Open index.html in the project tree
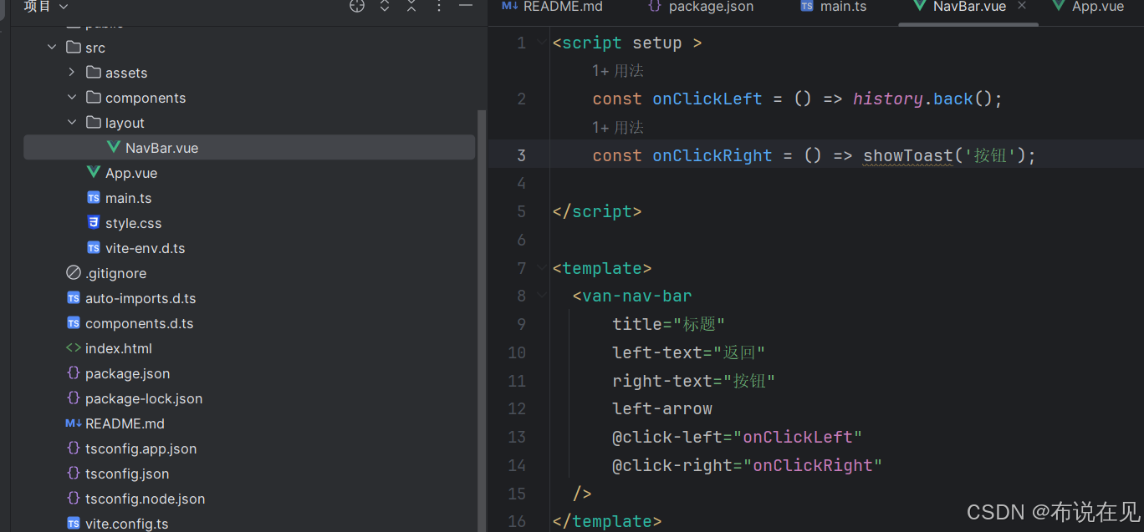1144x532 pixels. pos(119,348)
